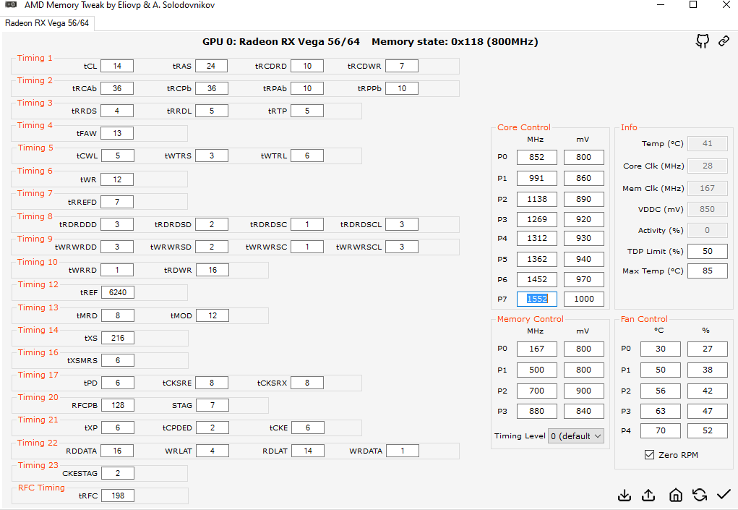Click Memory Control P2 mV field 900
The image size is (738, 510).
(x=583, y=391)
